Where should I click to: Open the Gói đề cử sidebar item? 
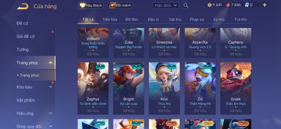pyautogui.click(x=25, y=36)
